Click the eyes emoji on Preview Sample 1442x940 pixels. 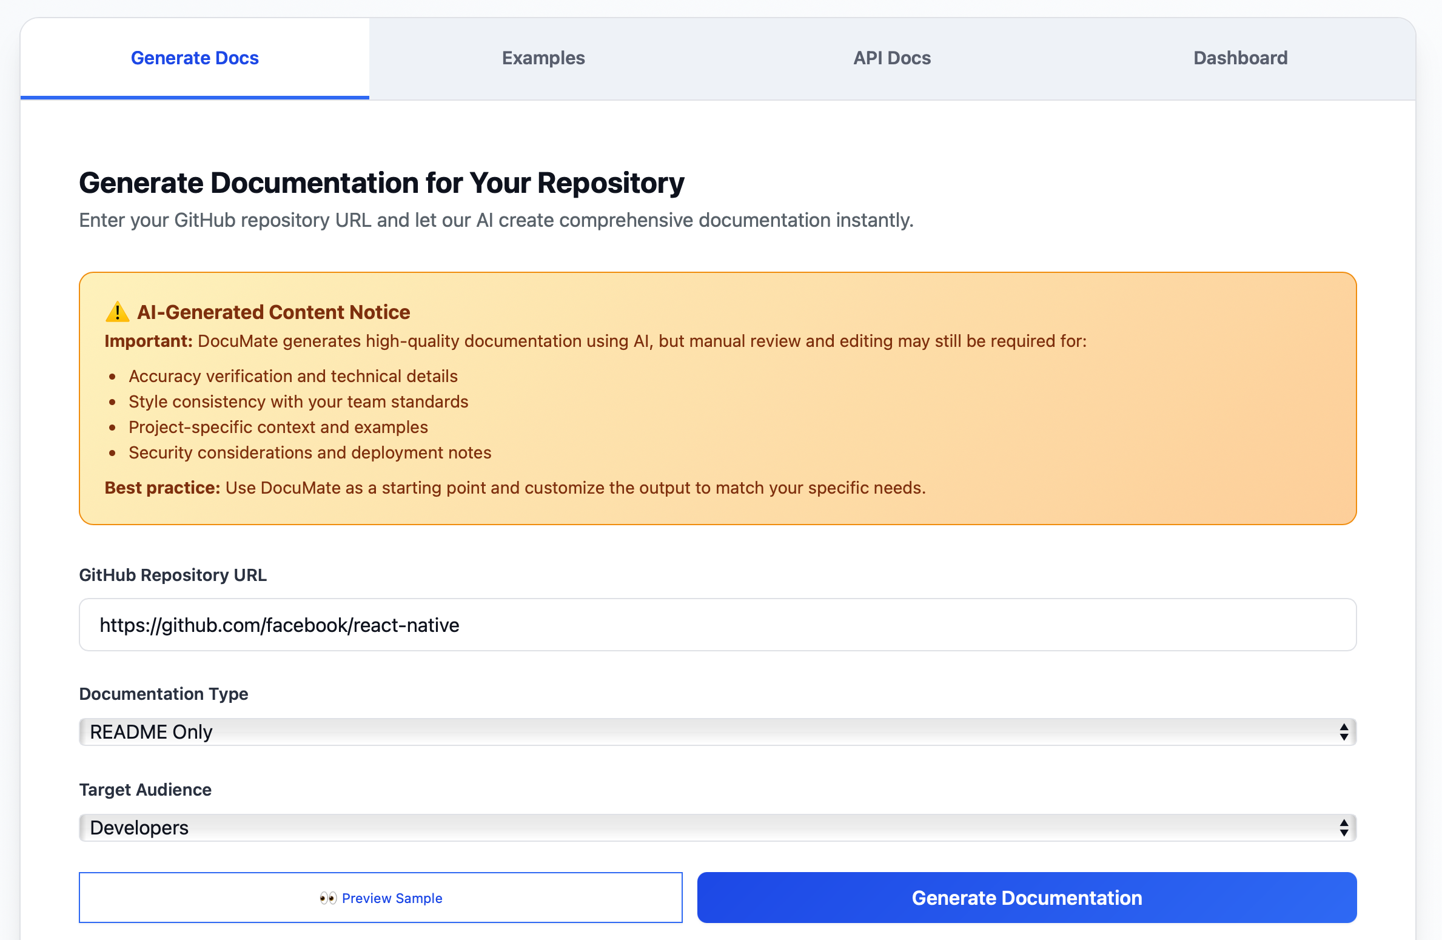point(328,898)
